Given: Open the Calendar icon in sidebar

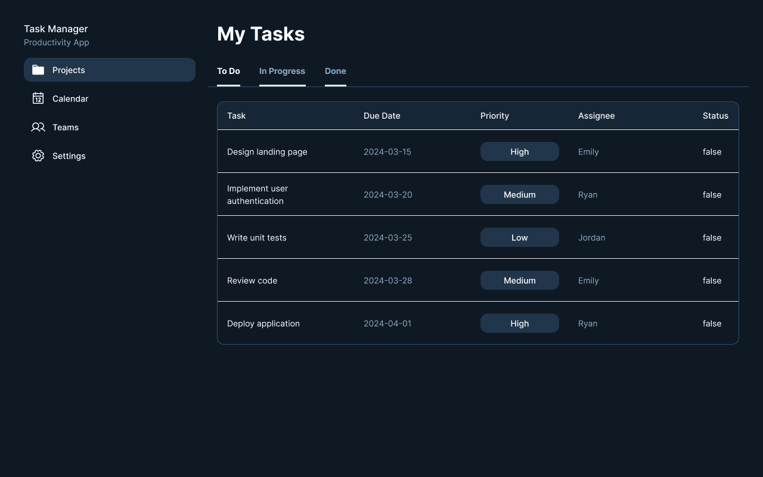Looking at the screenshot, I should [x=38, y=98].
